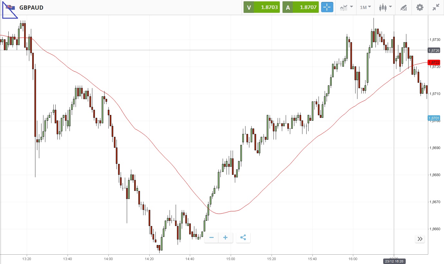Click the 1,8670 price axis label
The width and height of the screenshot is (444, 264).
pyautogui.click(x=435, y=202)
